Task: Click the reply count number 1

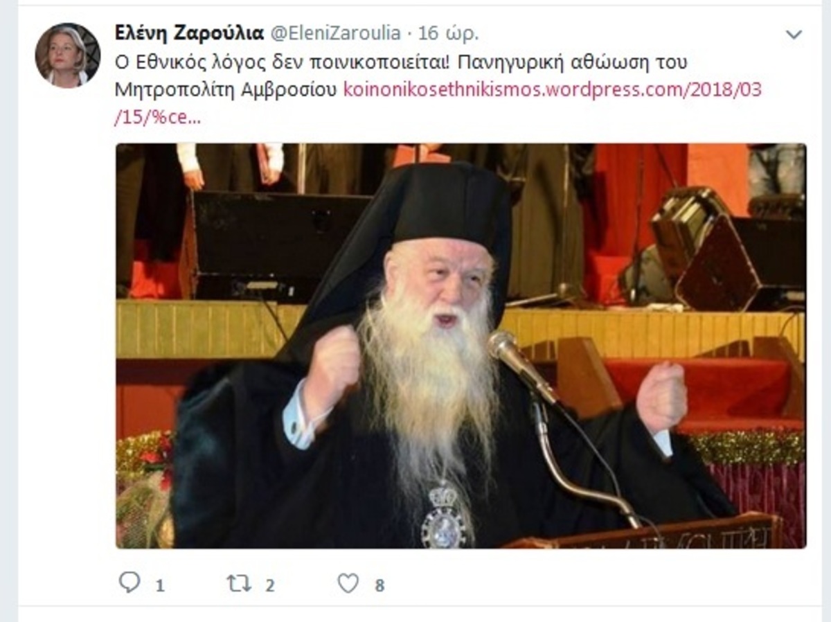Action: [x=159, y=586]
